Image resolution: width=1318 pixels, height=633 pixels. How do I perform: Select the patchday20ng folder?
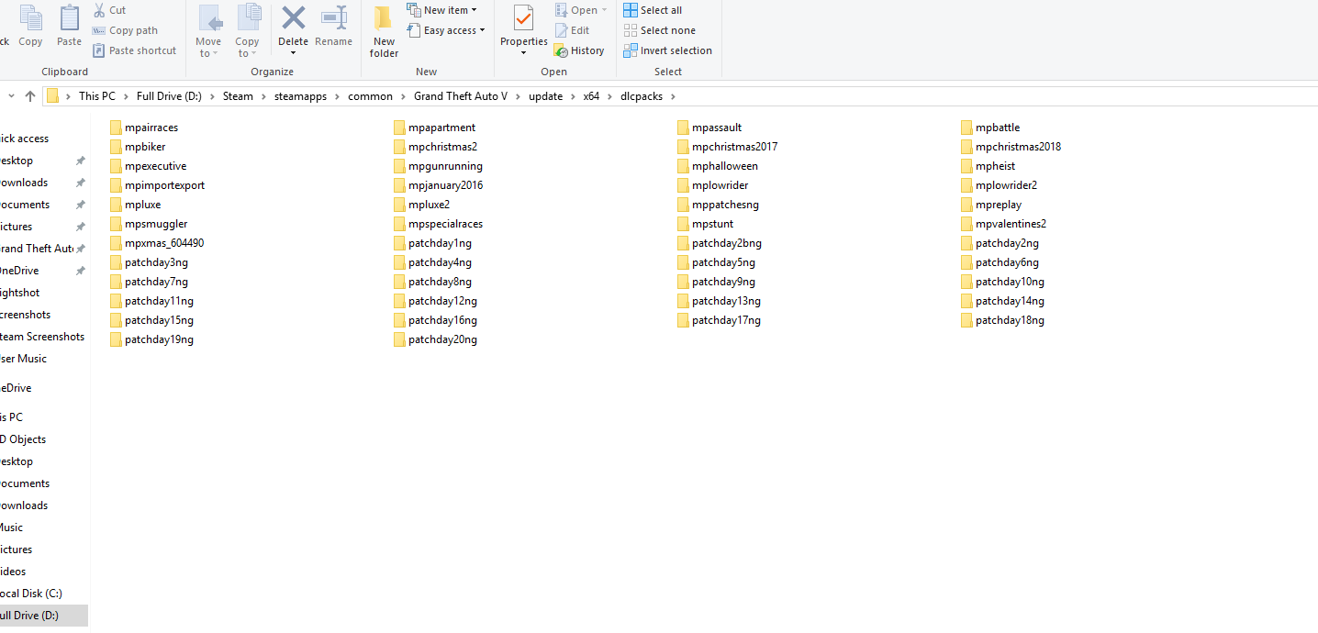[435, 339]
